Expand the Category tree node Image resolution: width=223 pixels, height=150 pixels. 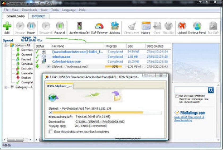(6, 87)
